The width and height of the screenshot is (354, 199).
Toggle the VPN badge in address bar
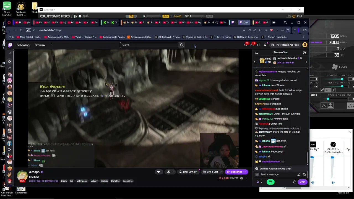click(28, 30)
